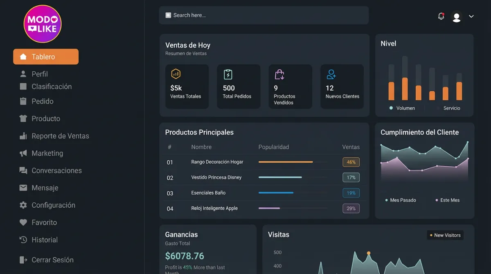This screenshot has height=274, width=491.
Task: Go to Clasificación in the sidebar
Action: [x=52, y=86]
